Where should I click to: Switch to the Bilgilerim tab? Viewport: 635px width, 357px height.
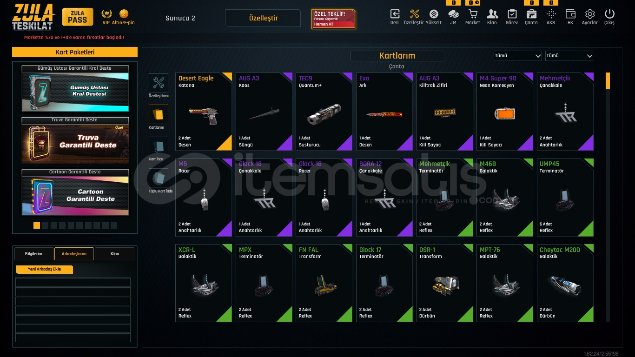(33, 254)
